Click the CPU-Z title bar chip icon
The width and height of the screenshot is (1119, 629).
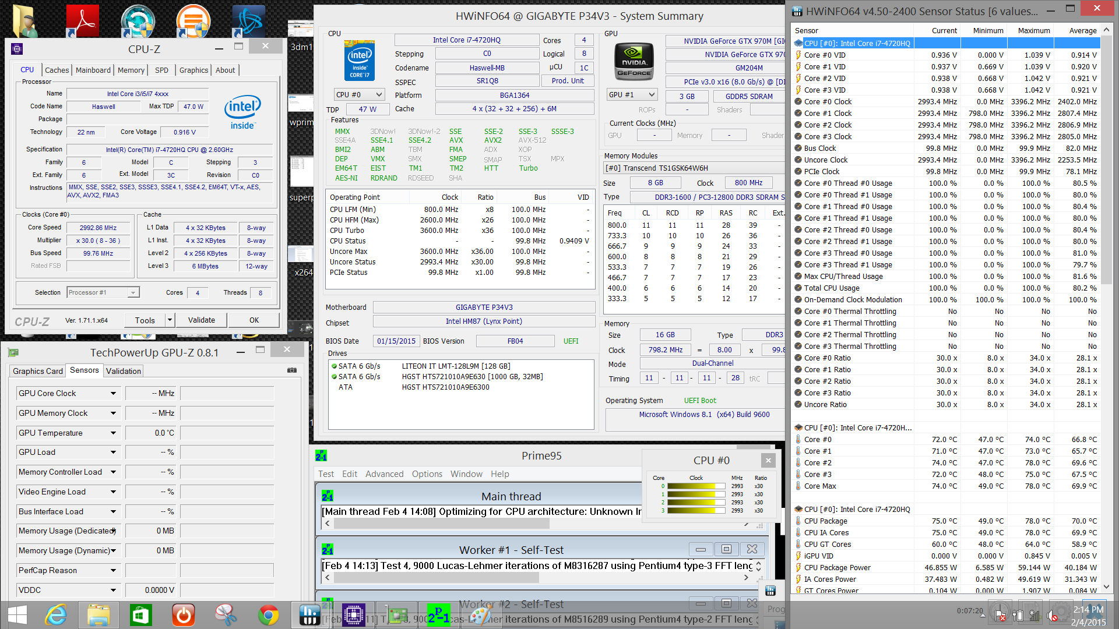pos(17,49)
